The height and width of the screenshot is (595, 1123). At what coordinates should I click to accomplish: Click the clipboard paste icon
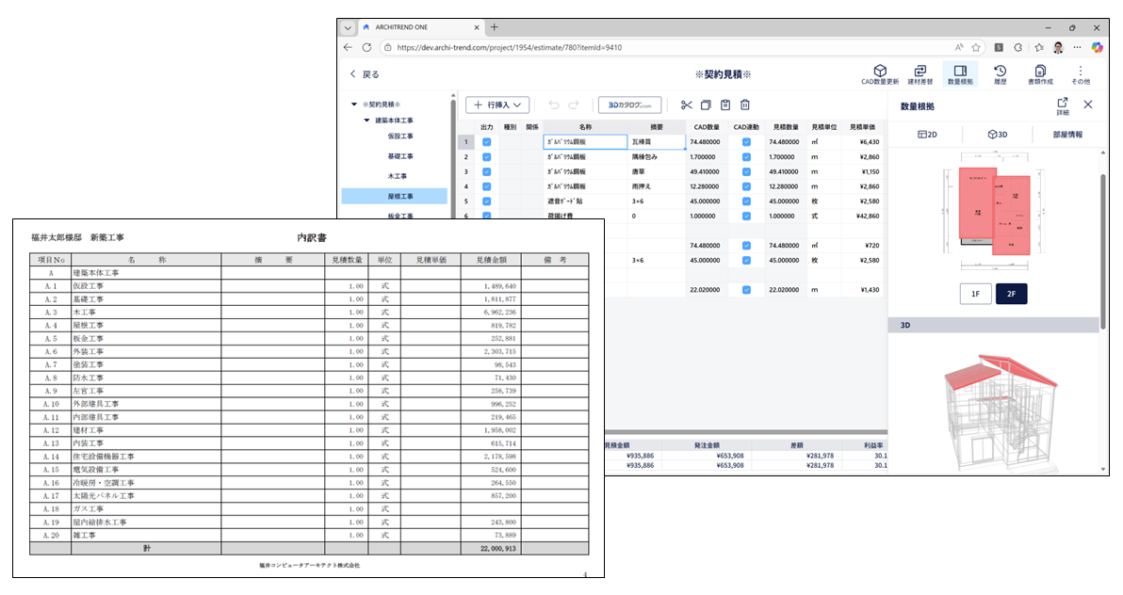[725, 105]
